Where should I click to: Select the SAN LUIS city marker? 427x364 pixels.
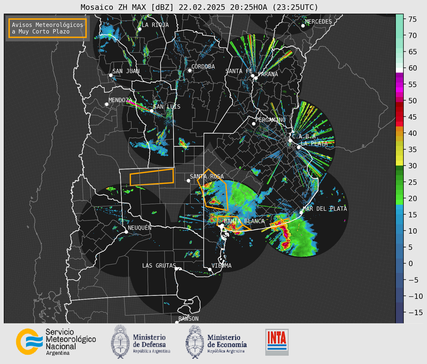[x=152, y=111]
